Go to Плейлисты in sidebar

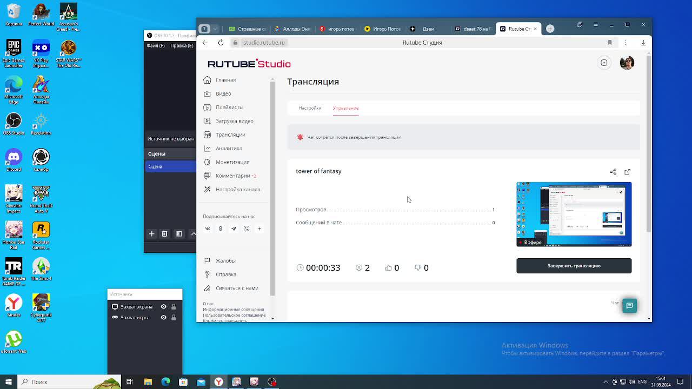pyautogui.click(x=229, y=107)
